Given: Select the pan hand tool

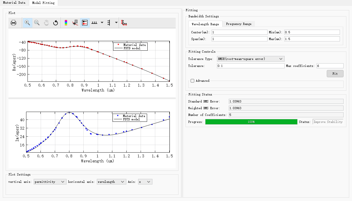Looking at the screenshot, I should 46,23.
